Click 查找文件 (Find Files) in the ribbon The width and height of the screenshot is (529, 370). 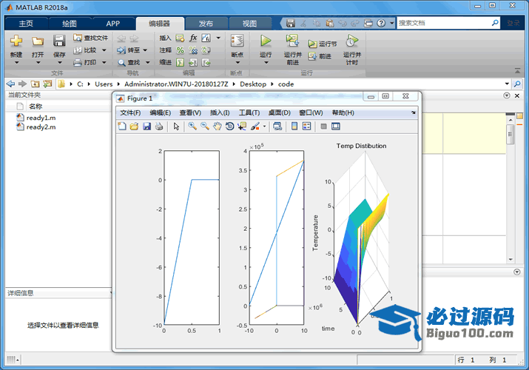pyautogui.click(x=91, y=38)
